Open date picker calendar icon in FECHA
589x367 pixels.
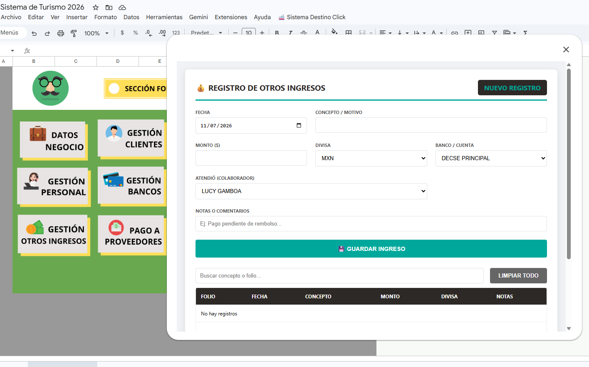[x=299, y=125]
